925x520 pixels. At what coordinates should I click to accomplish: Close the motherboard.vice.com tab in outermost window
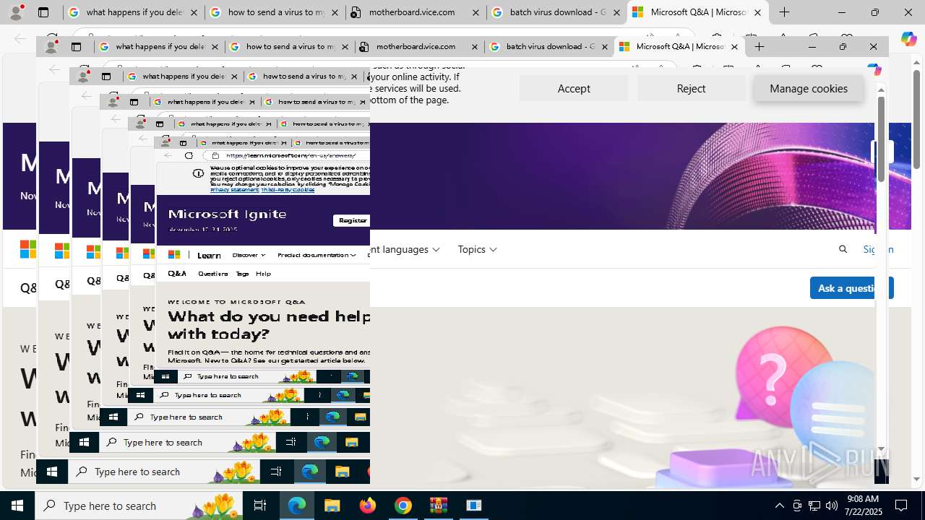coord(475,12)
